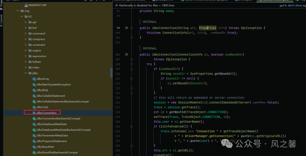Select JdbcDatabaseMetaData in the project tree
This screenshot has width=306, height=156.
click(52, 124)
